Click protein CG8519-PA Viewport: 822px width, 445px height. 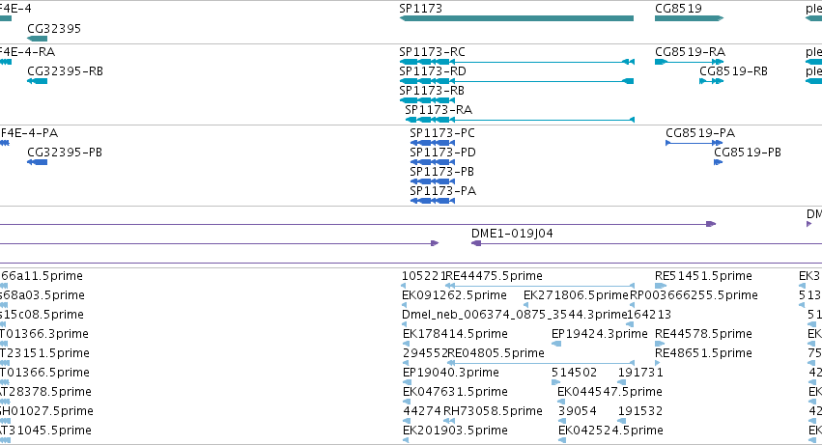[x=694, y=143]
